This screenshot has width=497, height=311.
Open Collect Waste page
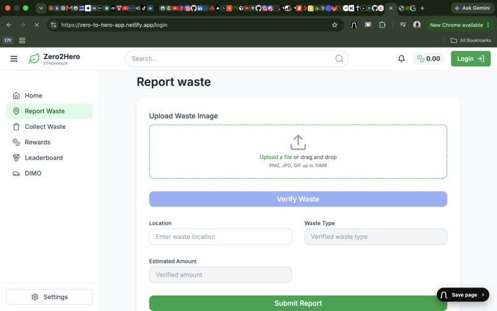point(49,126)
